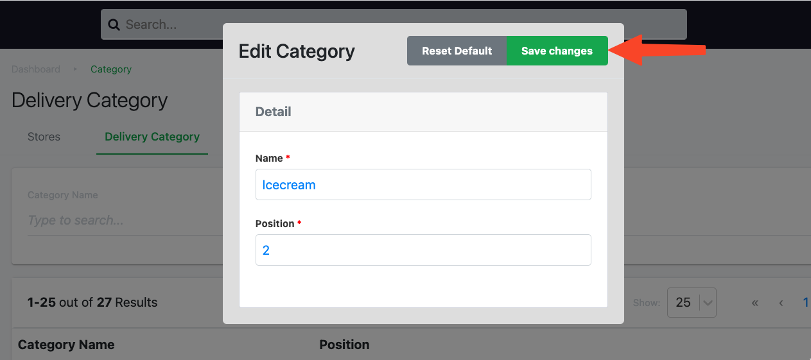The image size is (811, 360).
Task: Open the Dashboard breadcrumb link
Action: pyautogui.click(x=36, y=69)
